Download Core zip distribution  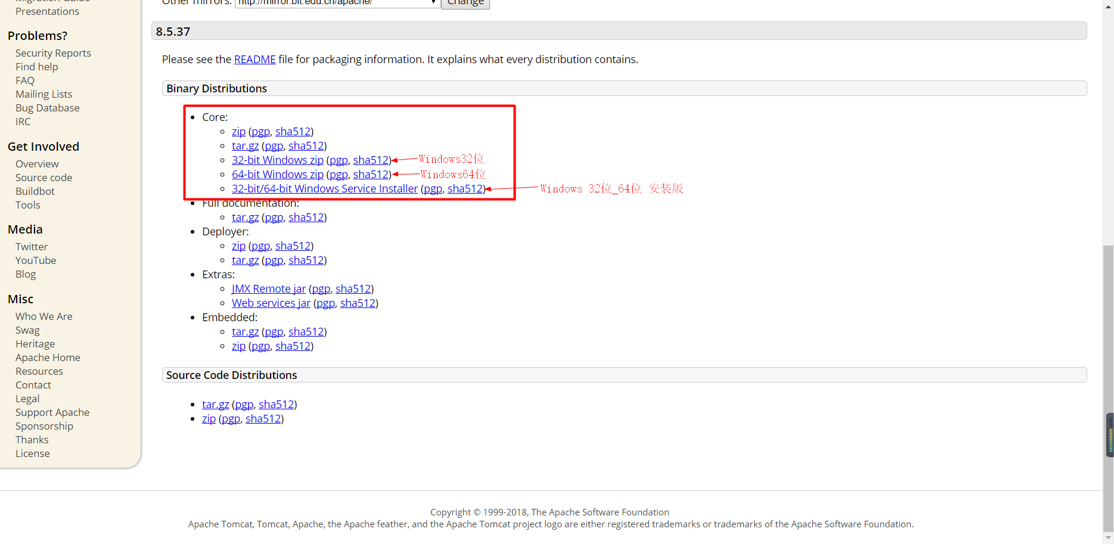point(238,132)
